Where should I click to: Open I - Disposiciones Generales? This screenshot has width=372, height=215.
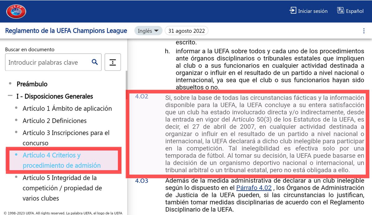55,96
